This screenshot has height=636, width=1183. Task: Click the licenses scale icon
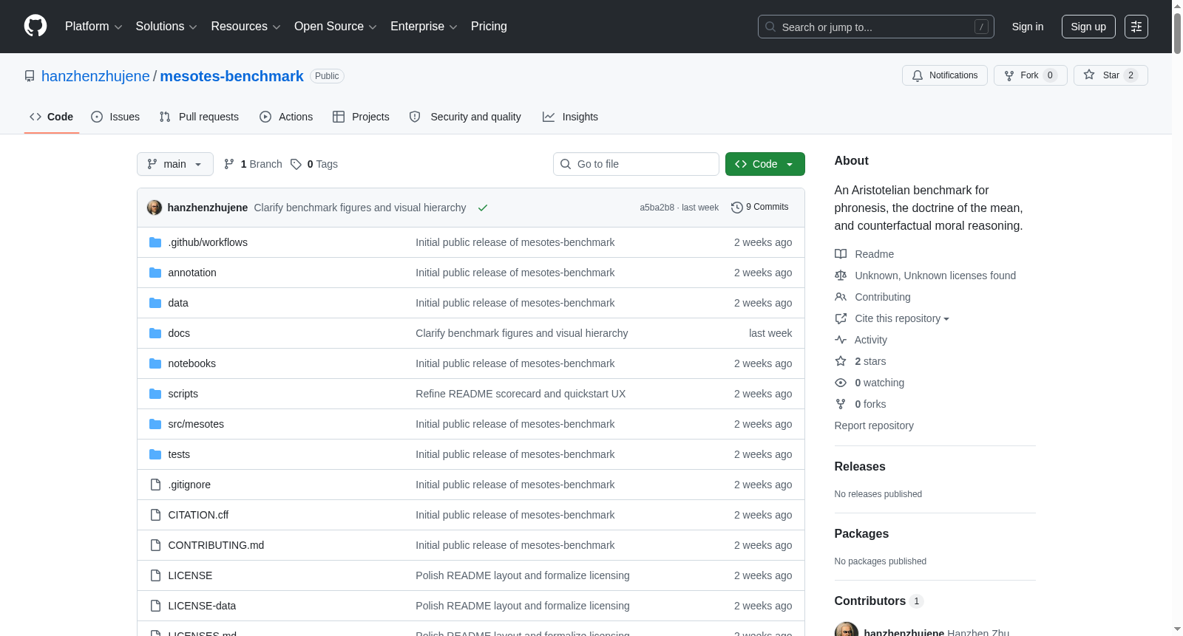(841, 276)
